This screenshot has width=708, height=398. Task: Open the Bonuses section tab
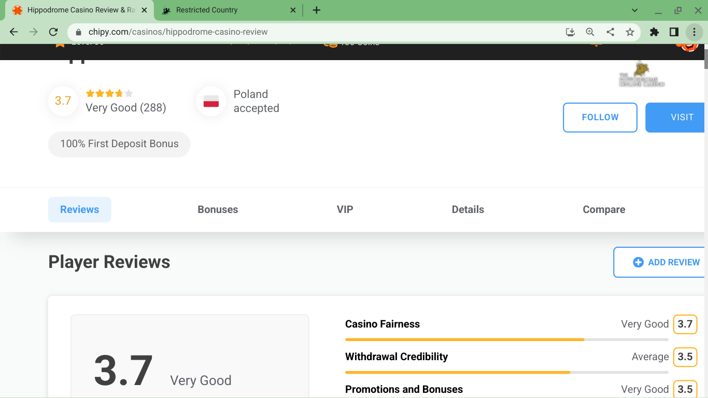tap(218, 210)
